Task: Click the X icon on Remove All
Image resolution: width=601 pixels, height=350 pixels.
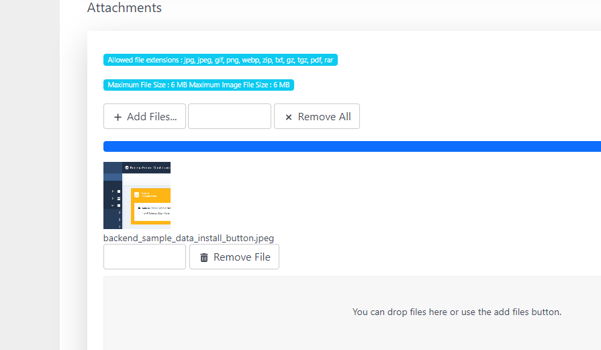Action: pos(289,117)
